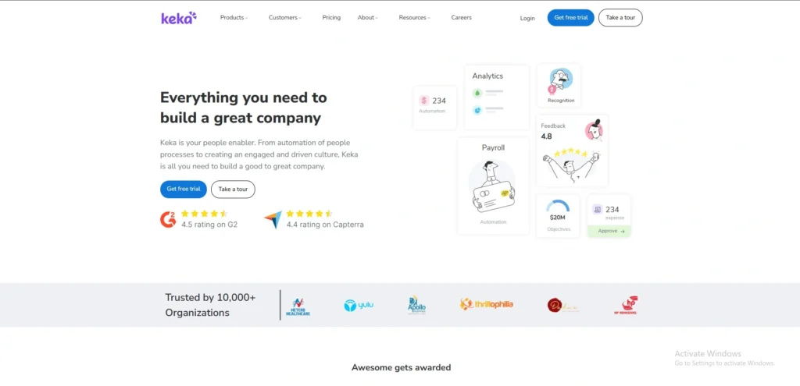The image size is (800, 386).
Task: Go to the Pricing page
Action: click(331, 17)
